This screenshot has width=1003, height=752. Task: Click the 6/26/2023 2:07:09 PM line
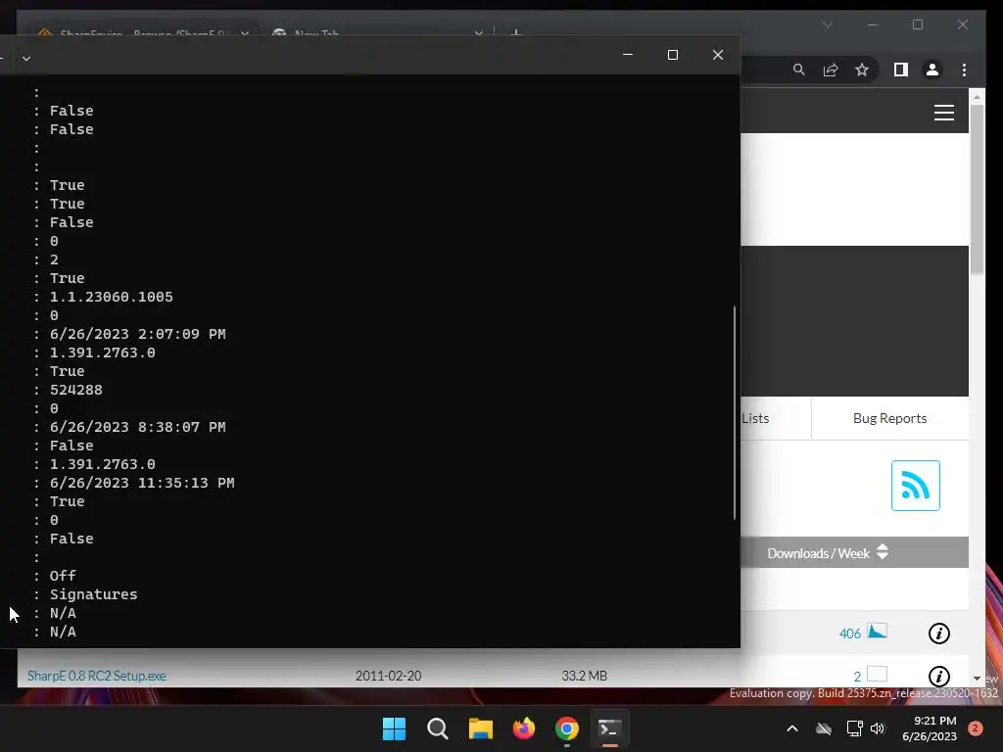(x=137, y=335)
